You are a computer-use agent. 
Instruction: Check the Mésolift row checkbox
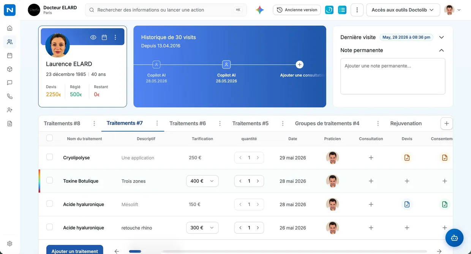pyautogui.click(x=49, y=204)
